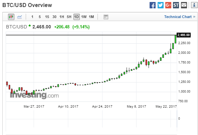Select the 5 minute interval
Viewport: 198px width, 135px height.
(40, 17)
